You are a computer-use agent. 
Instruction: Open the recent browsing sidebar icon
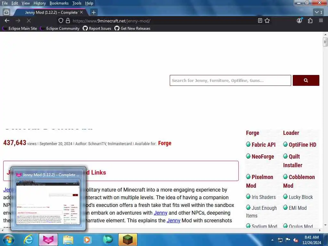point(6,12)
